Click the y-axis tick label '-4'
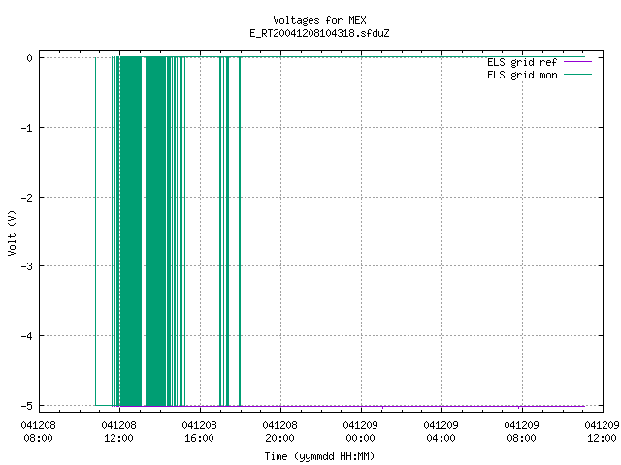Screen dimensions: 621x465 point(27,336)
